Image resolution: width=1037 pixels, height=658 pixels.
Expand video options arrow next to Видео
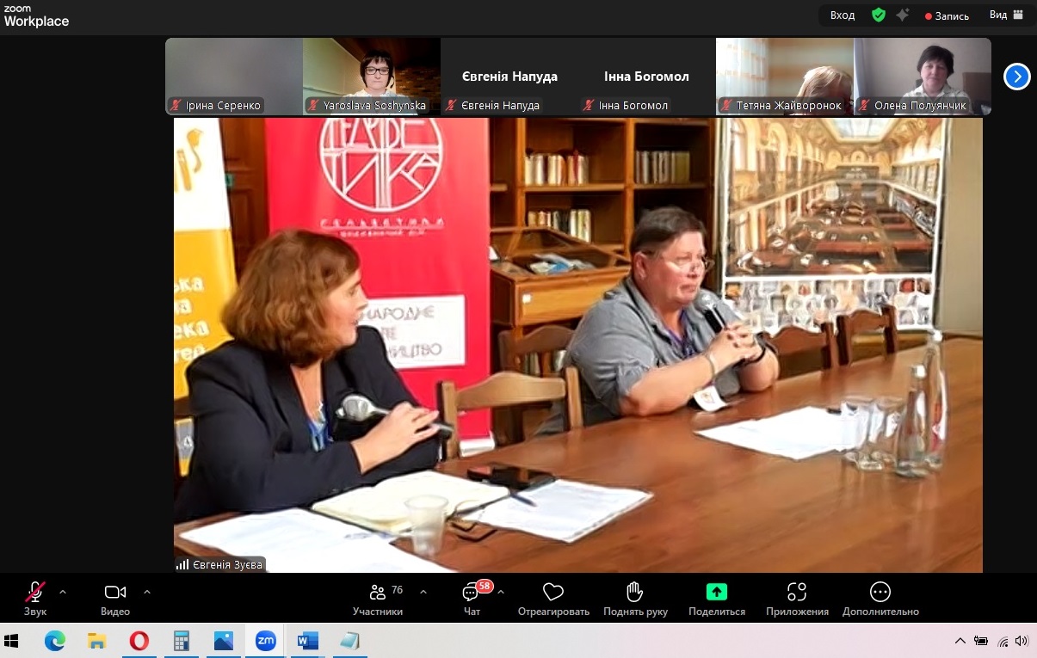coord(147,592)
